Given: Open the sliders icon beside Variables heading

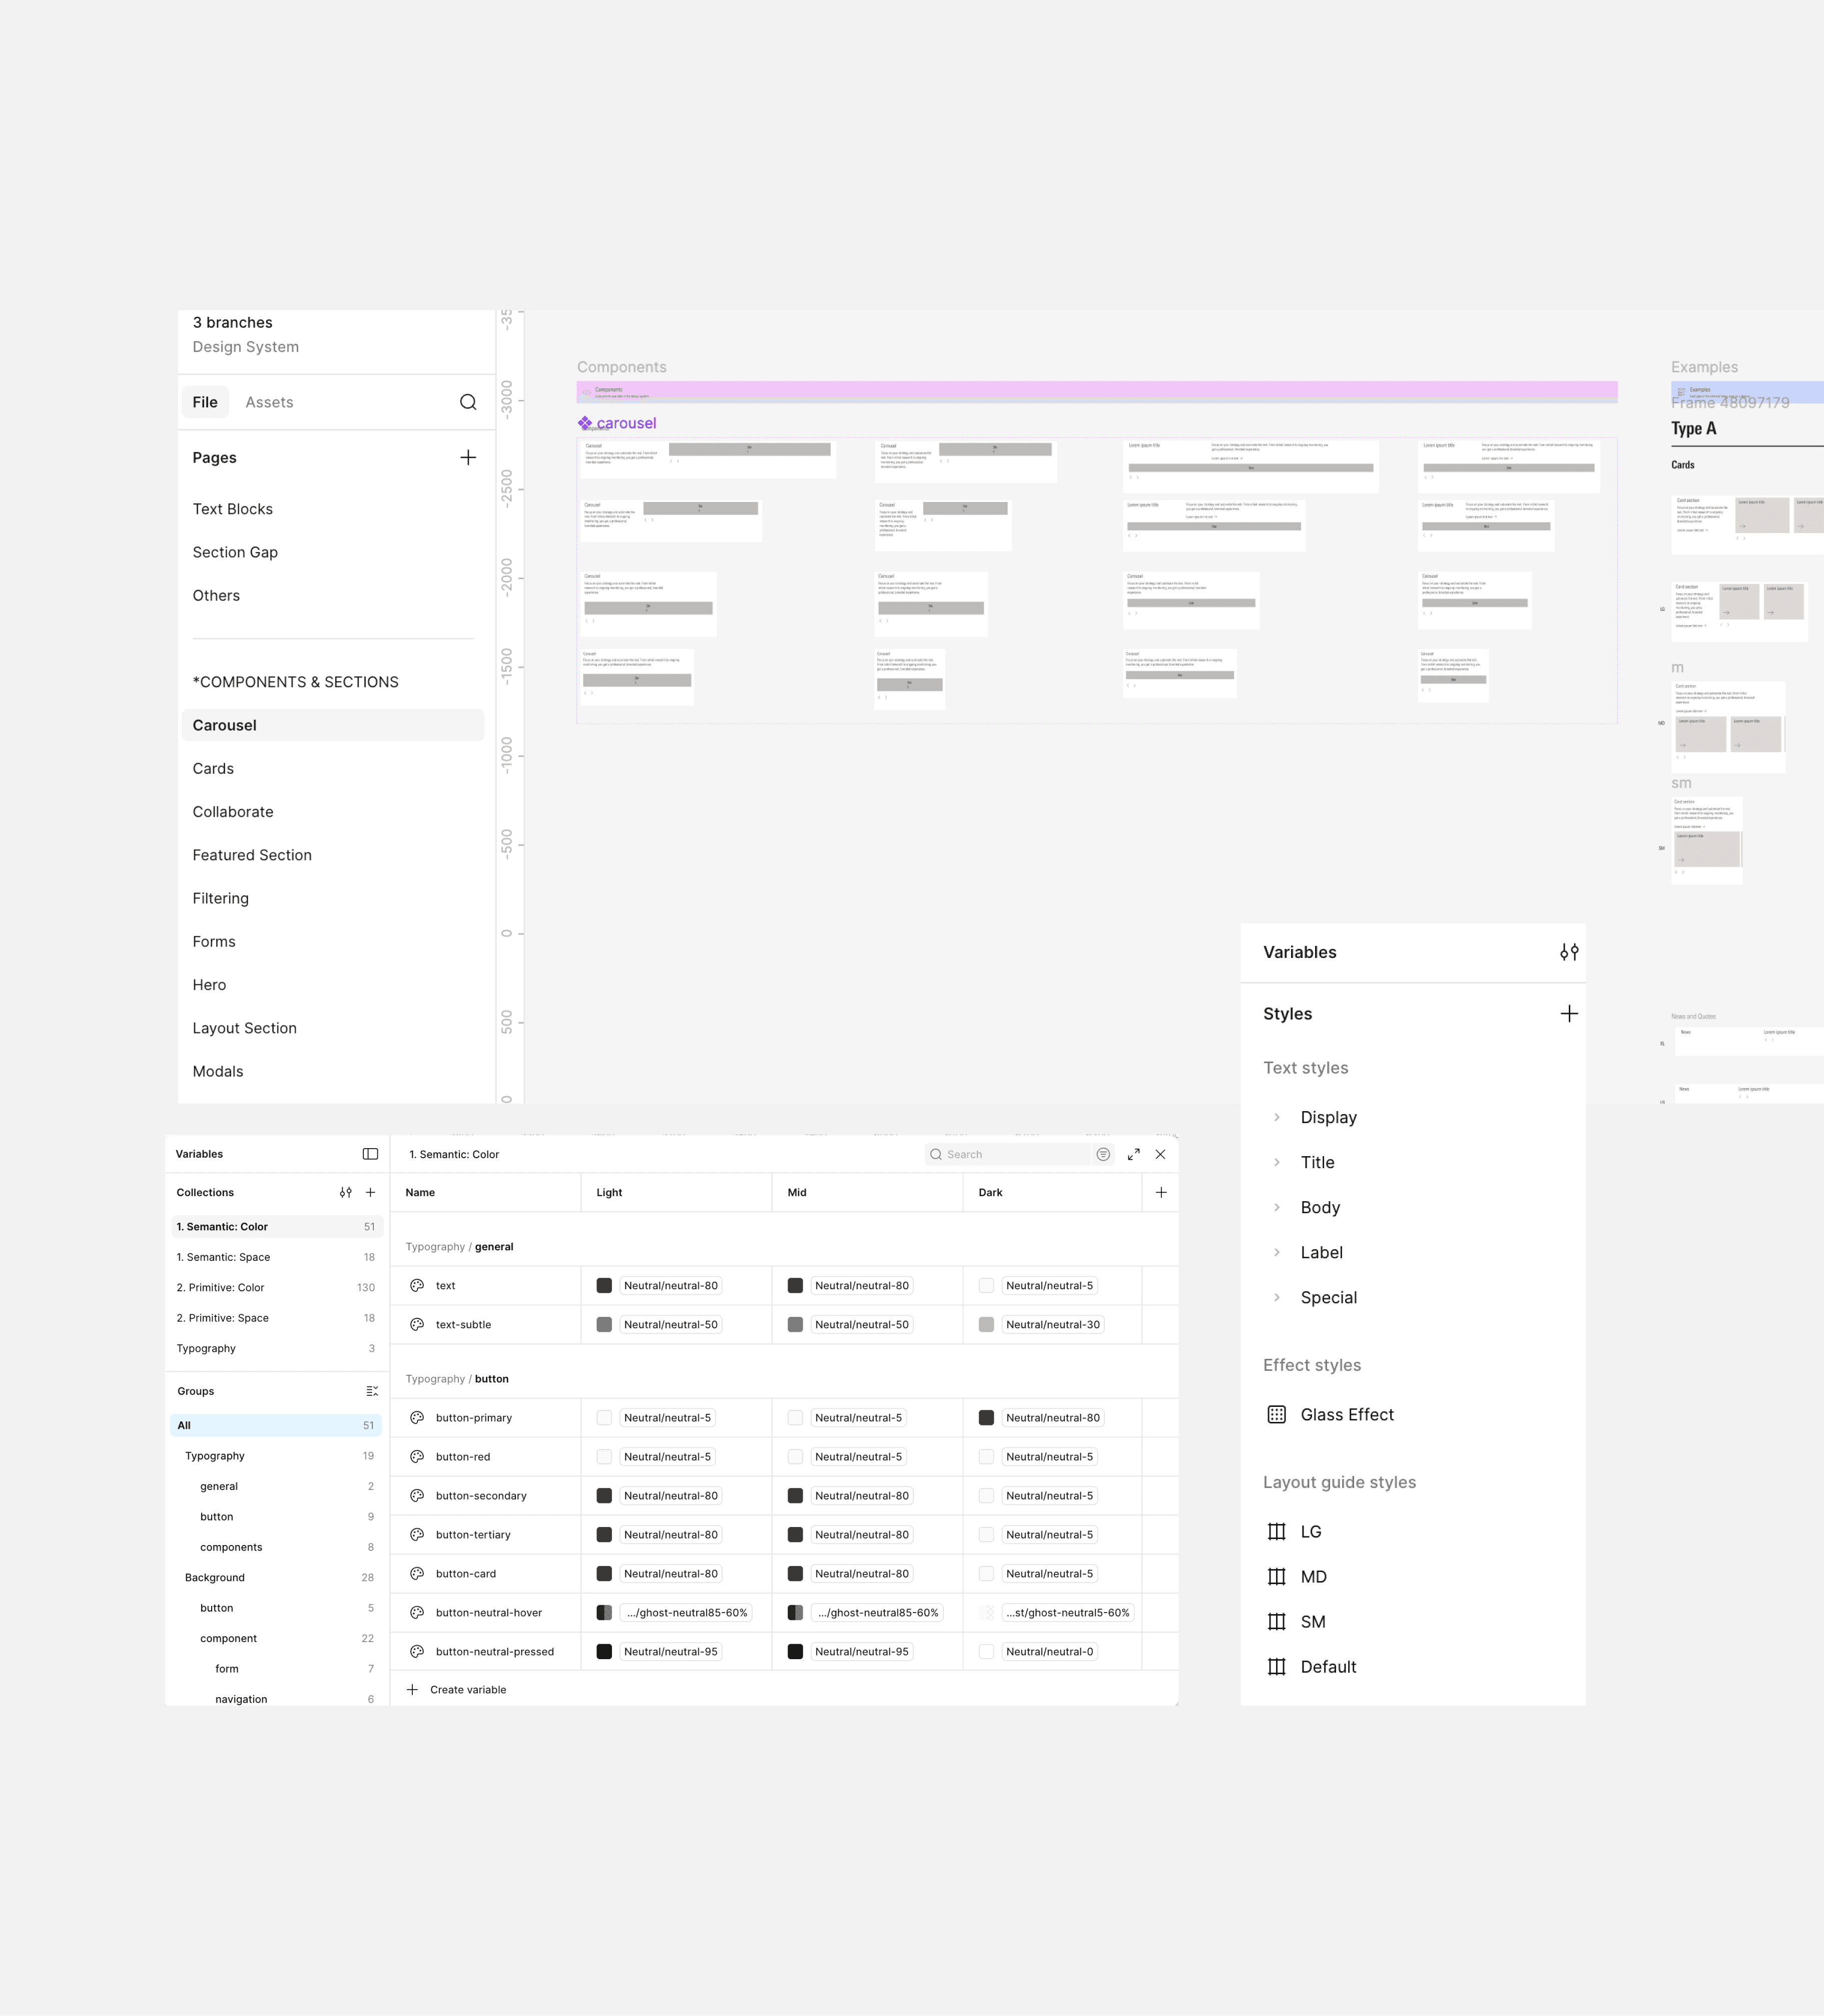Looking at the screenshot, I should tap(1569, 952).
